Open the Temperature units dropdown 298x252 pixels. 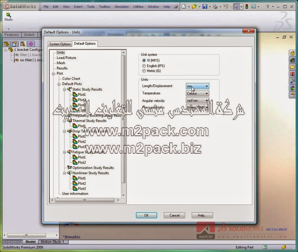pyautogui.click(x=197, y=93)
